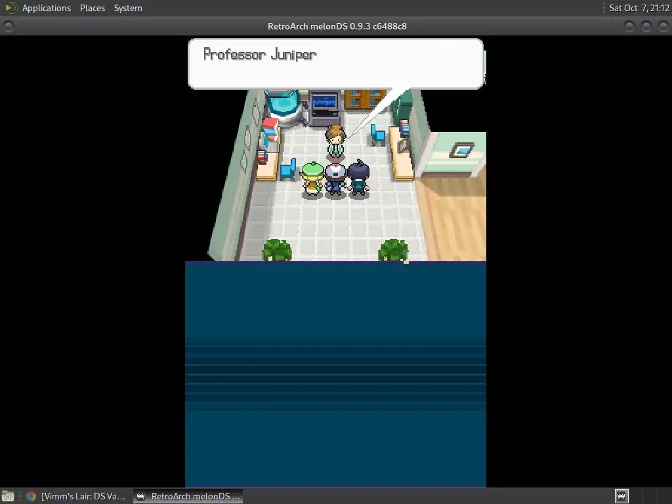Screen dimensions: 672x504
Task: Open the Places menu
Action: [x=92, y=8]
